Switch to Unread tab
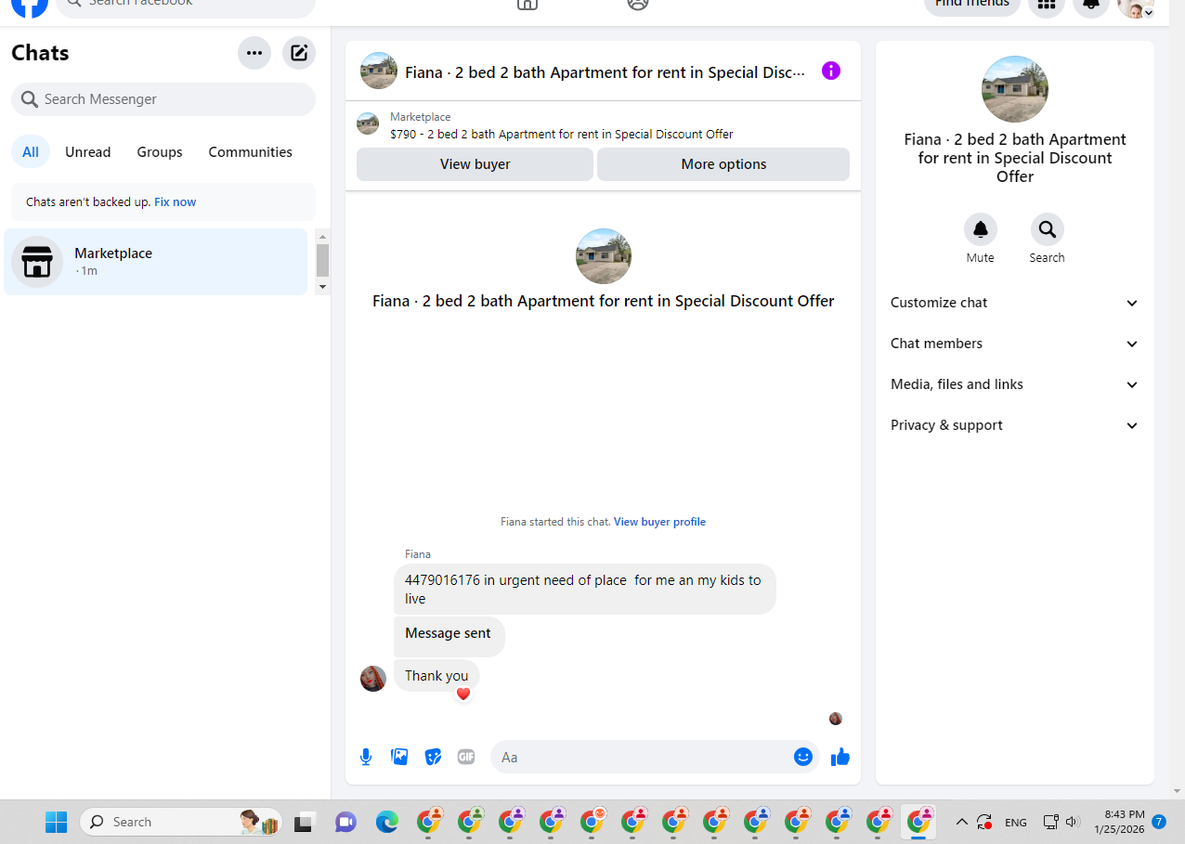This screenshot has height=844, width=1185. [x=87, y=152]
